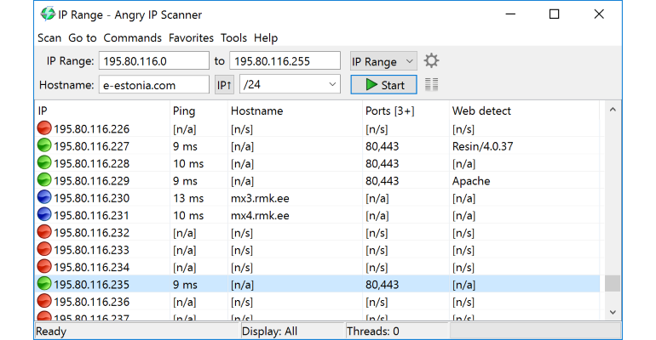
Task: Click the Angry IP Scanner title bar logo
Action: [48, 14]
